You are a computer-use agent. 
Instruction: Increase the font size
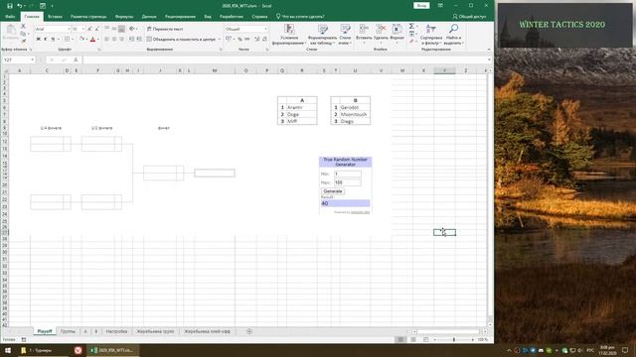point(89,29)
